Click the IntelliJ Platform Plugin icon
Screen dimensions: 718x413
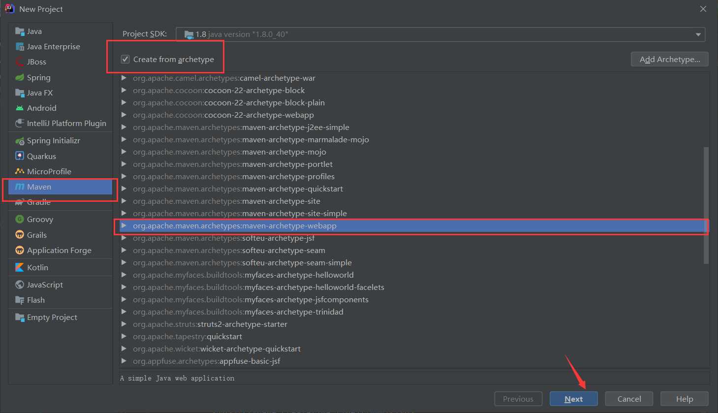point(20,123)
